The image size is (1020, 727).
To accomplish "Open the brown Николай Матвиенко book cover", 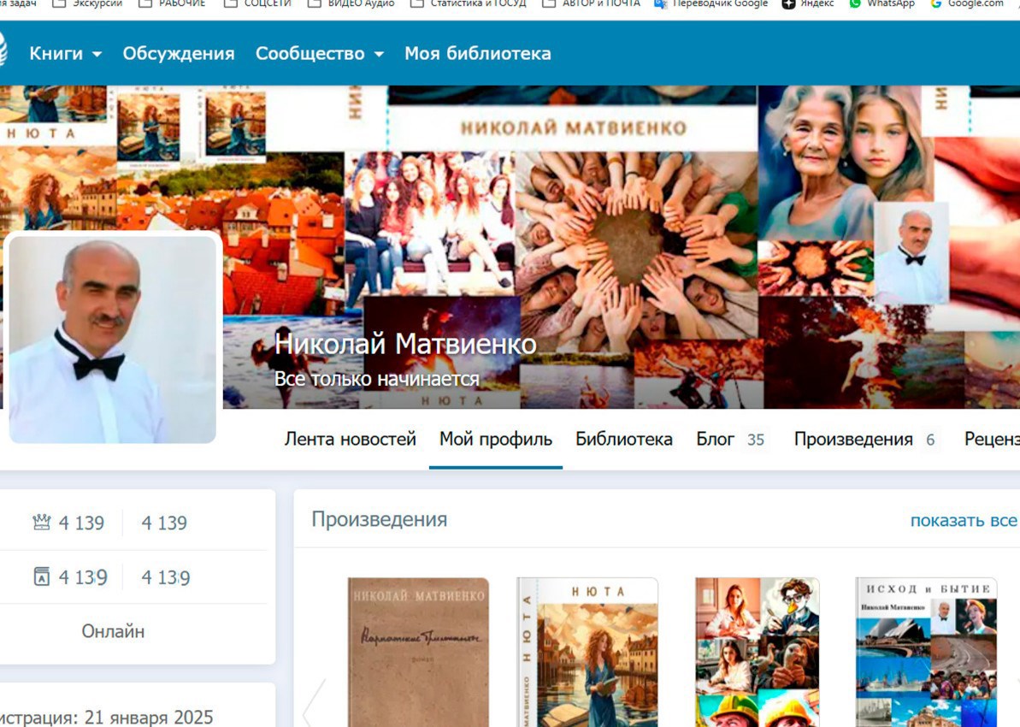I will (418, 652).
